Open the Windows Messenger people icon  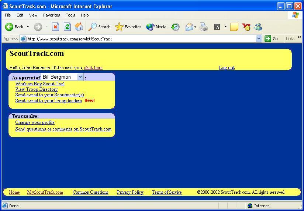click(x=258, y=27)
